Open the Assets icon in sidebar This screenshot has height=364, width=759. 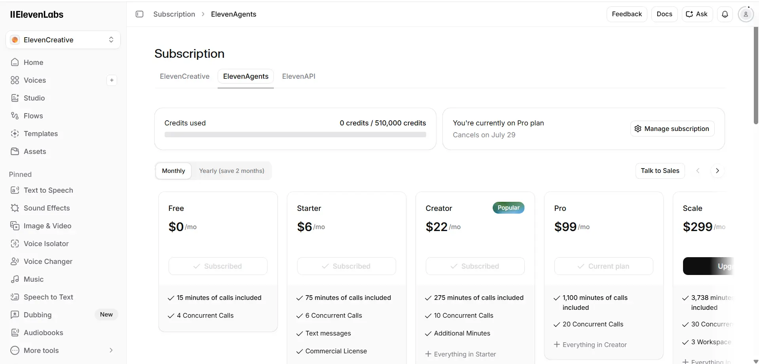click(x=15, y=152)
